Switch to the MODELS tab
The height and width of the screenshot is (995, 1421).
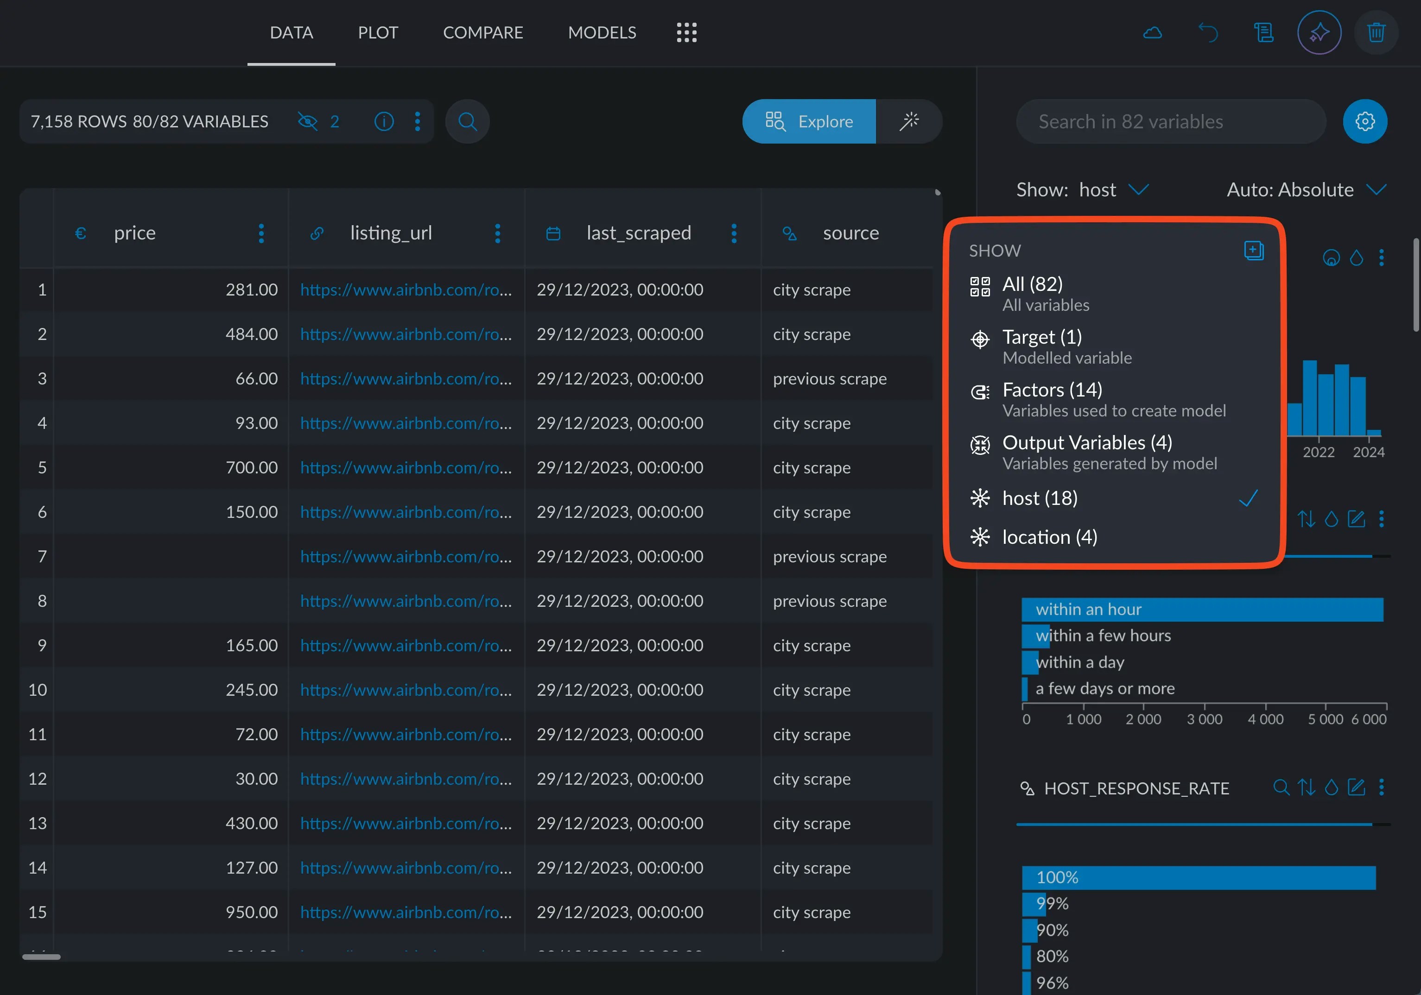pos(602,33)
